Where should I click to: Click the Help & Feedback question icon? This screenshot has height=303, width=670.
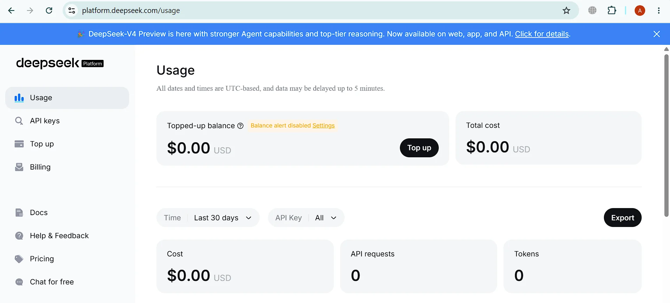pyautogui.click(x=19, y=236)
